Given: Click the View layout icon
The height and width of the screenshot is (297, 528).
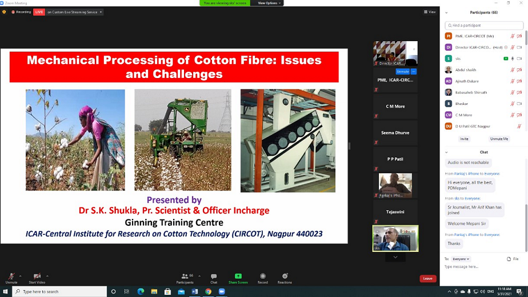Looking at the screenshot, I should [x=426, y=12].
